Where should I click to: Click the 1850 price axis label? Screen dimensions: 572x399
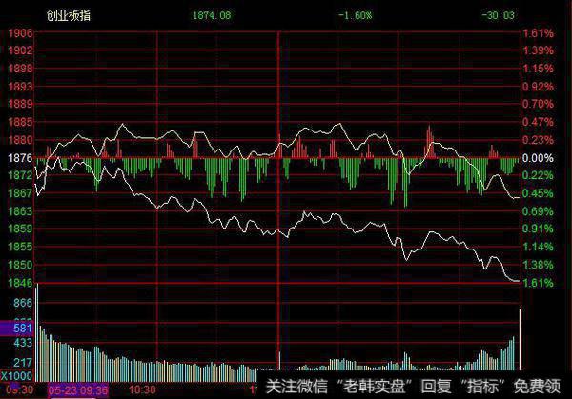(20, 265)
